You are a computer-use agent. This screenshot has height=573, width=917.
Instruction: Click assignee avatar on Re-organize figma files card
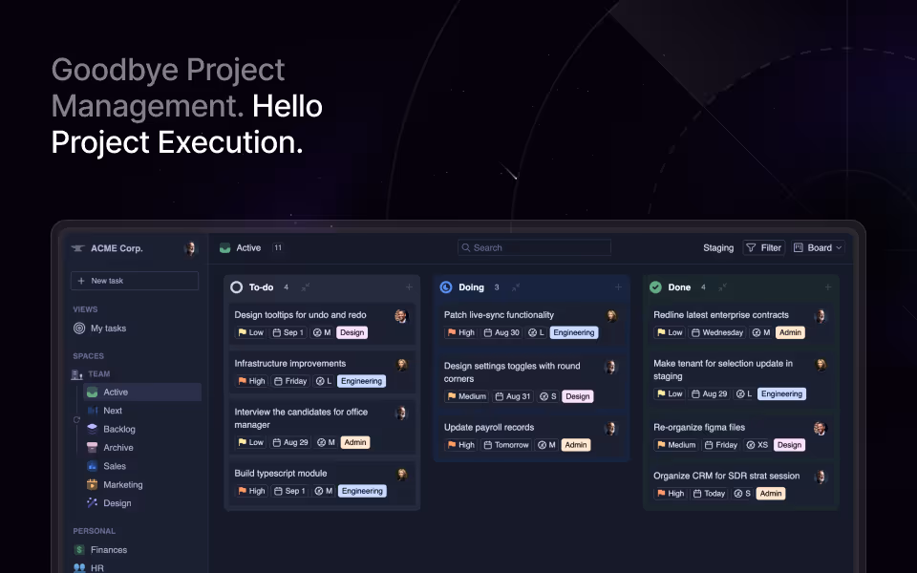(820, 429)
